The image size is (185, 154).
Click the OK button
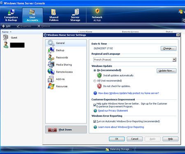(x=117, y=139)
